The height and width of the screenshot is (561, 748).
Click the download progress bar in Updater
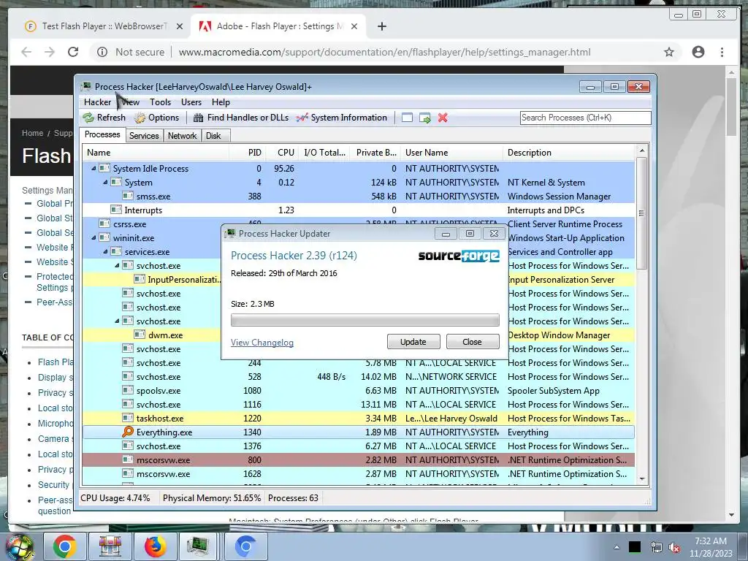(x=365, y=320)
